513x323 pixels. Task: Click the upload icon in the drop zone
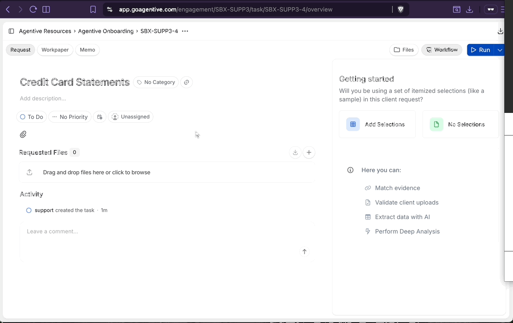click(x=29, y=172)
